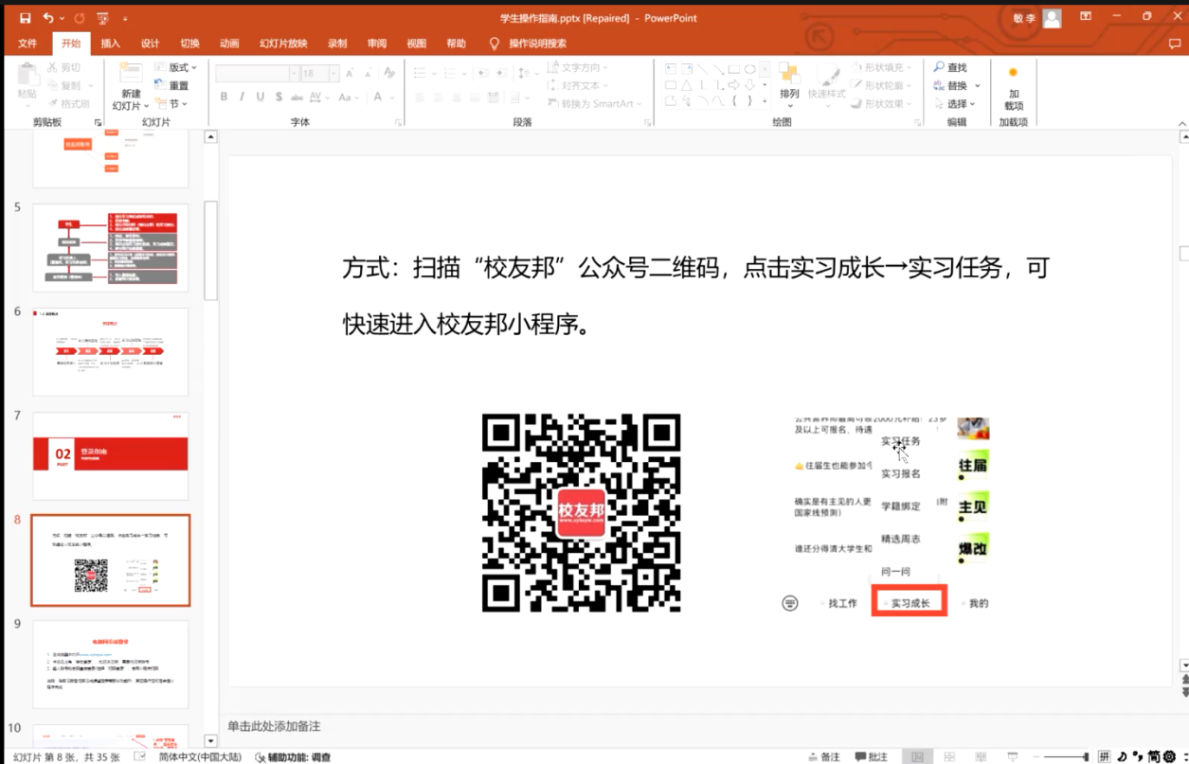The width and height of the screenshot is (1189, 764).
Task: Open 查找 to search slide text
Action: coord(950,68)
